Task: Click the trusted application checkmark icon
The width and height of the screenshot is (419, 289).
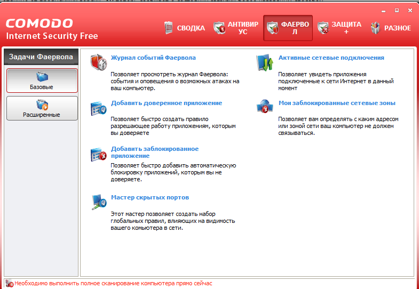Action: coord(99,108)
